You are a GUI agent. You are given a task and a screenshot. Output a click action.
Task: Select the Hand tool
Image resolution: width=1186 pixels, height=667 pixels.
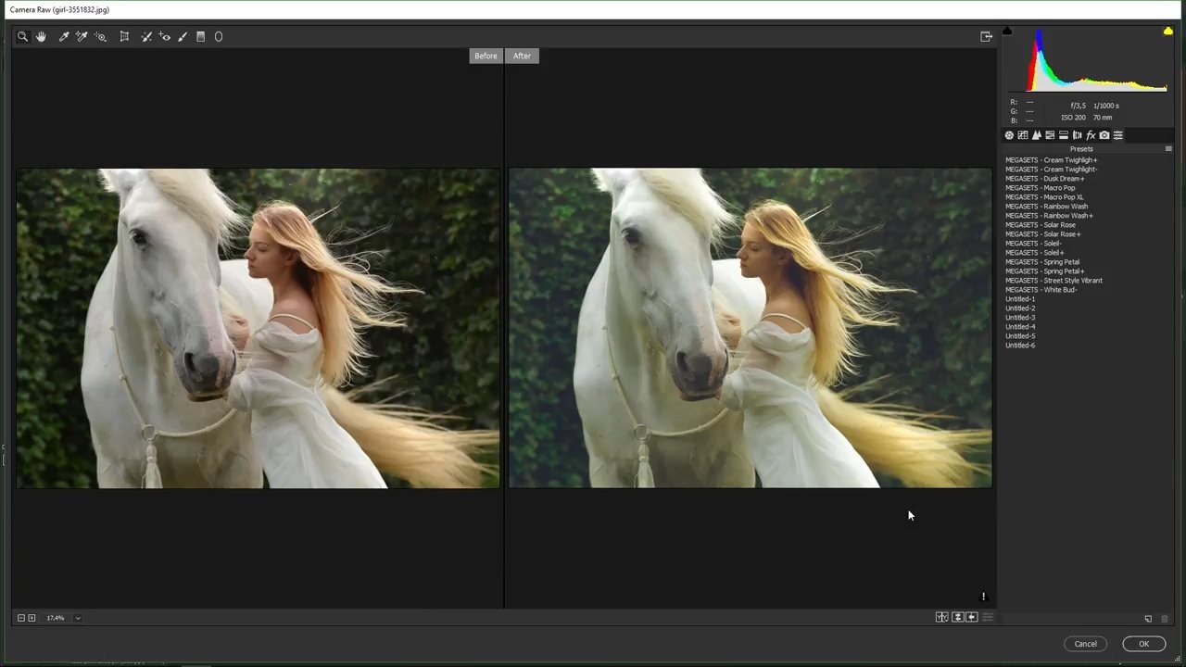click(x=41, y=37)
